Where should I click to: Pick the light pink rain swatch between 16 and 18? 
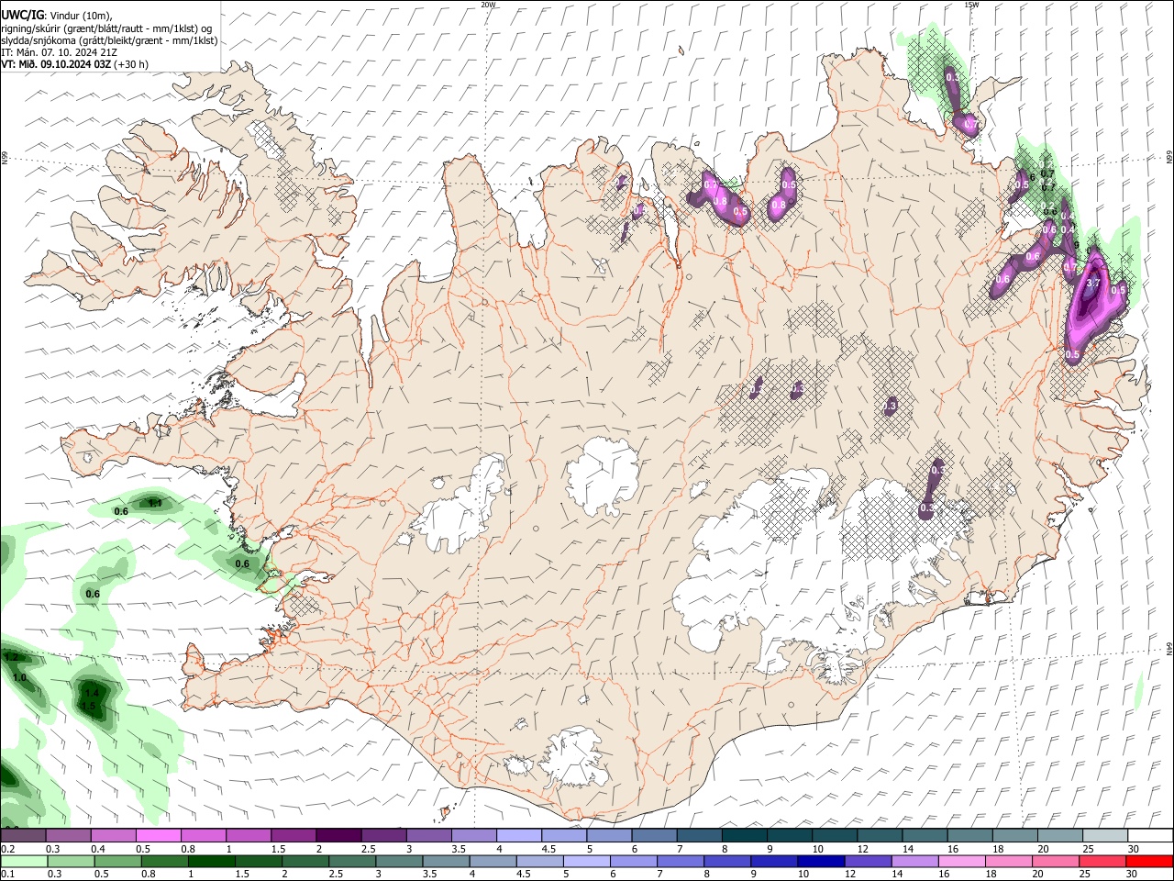pos(963,862)
